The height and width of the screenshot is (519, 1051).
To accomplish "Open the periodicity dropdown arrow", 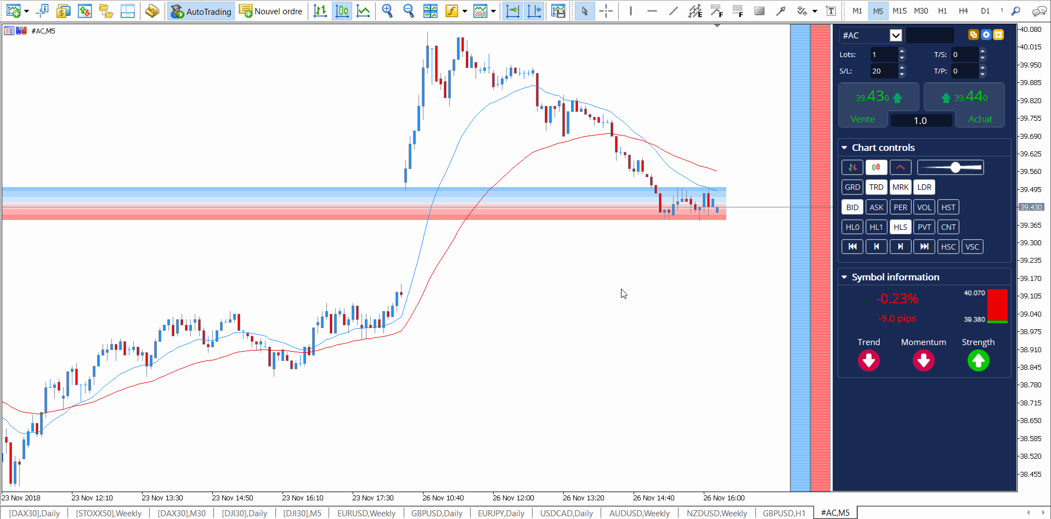I will pos(493,12).
